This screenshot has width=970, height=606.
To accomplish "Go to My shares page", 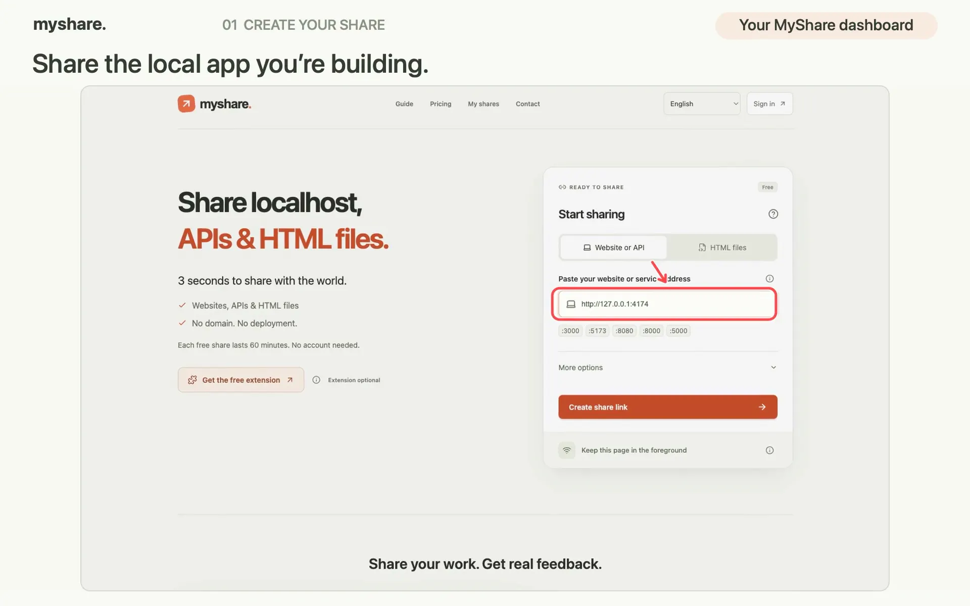I will [483, 104].
